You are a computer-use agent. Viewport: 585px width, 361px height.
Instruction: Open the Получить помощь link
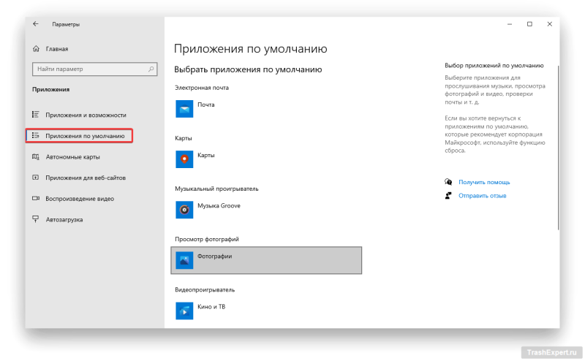pyautogui.click(x=484, y=182)
